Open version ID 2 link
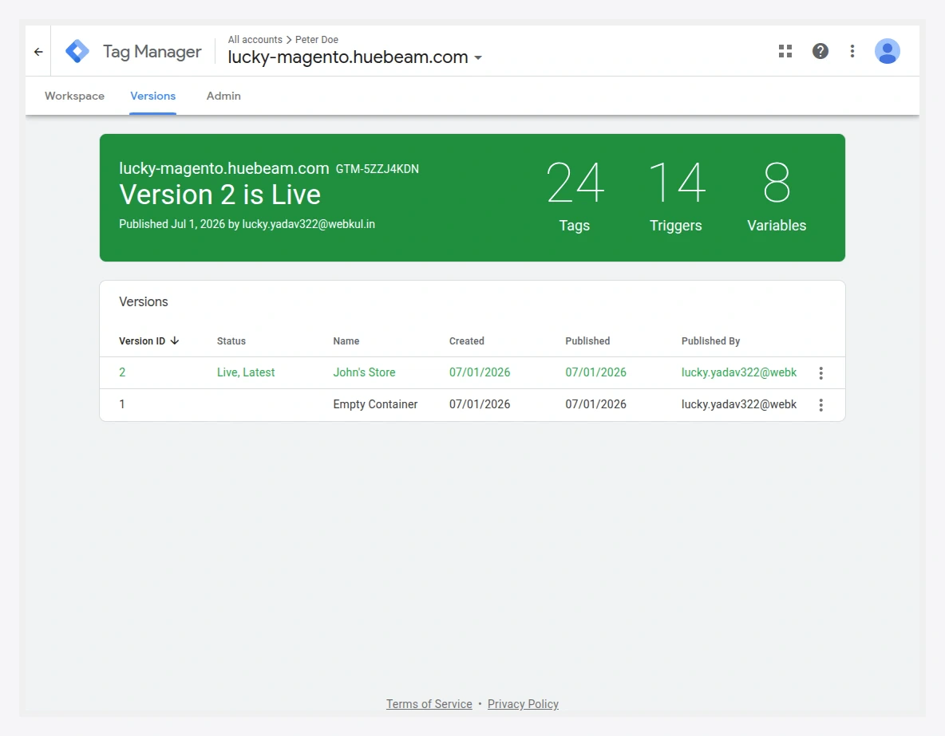The width and height of the screenshot is (945, 736). [122, 372]
